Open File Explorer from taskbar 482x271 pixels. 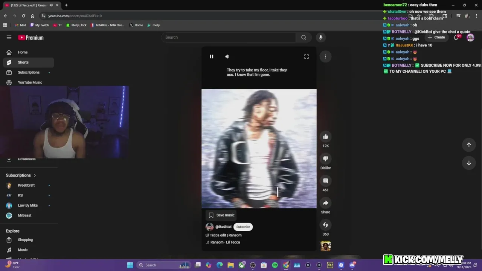click(x=230, y=265)
